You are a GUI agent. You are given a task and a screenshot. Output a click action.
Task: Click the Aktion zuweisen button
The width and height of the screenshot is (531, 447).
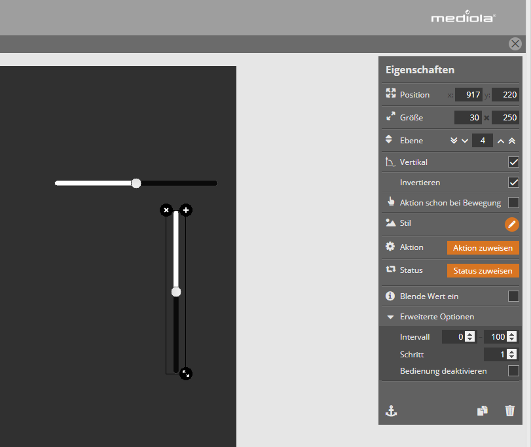(x=483, y=248)
